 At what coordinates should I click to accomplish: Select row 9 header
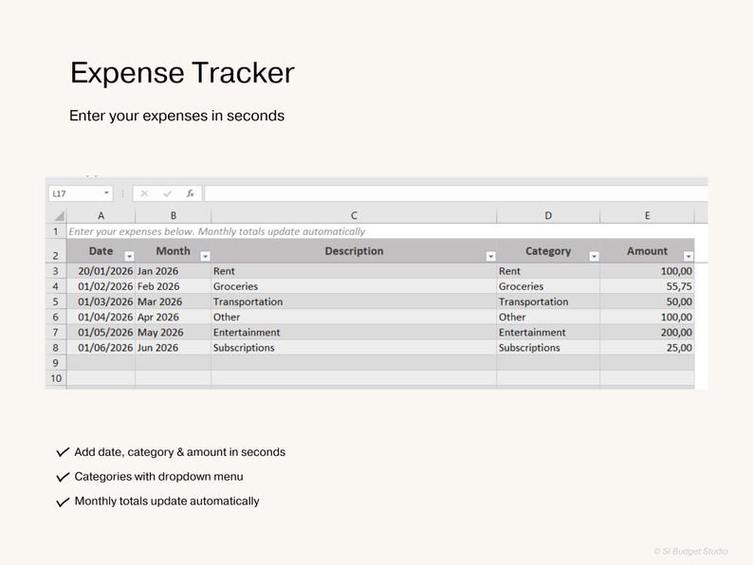[x=56, y=363]
